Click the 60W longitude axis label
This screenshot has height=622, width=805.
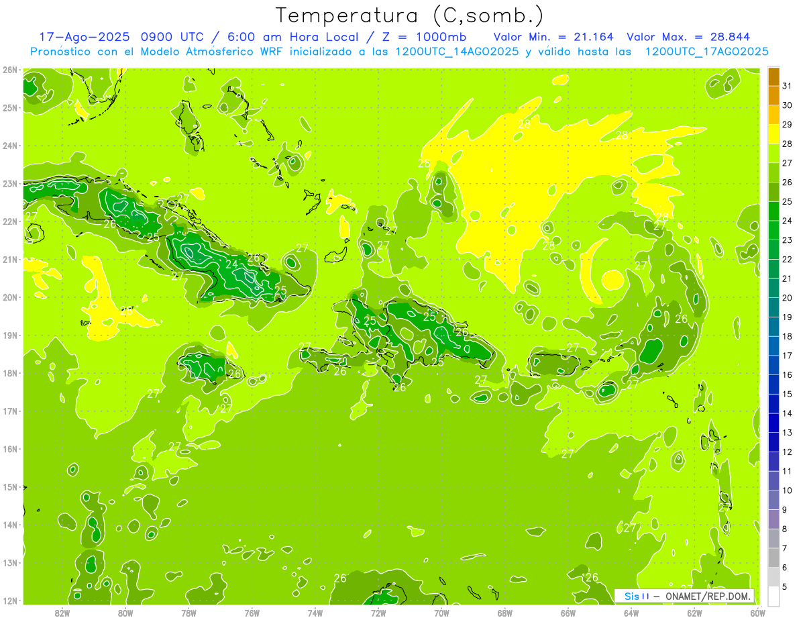[757, 613]
